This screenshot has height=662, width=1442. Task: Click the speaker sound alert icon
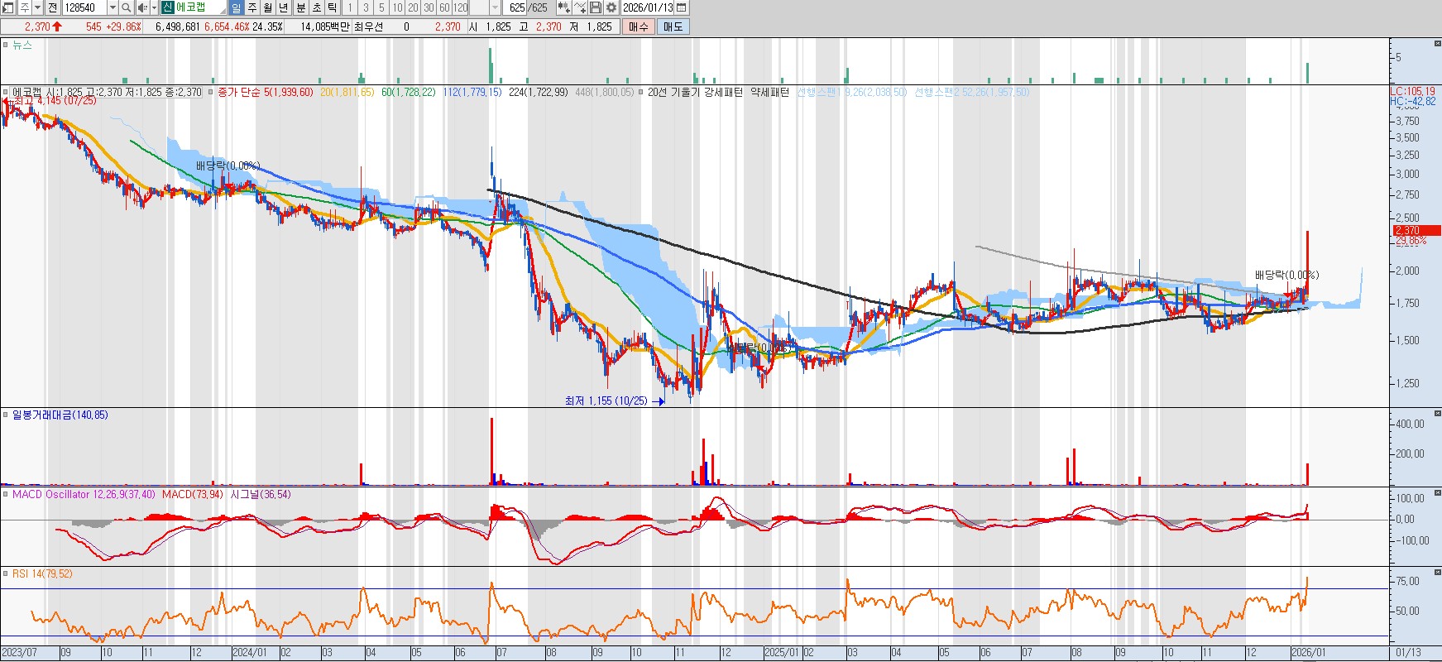[x=141, y=7]
